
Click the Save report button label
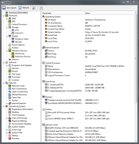[11, 8]
